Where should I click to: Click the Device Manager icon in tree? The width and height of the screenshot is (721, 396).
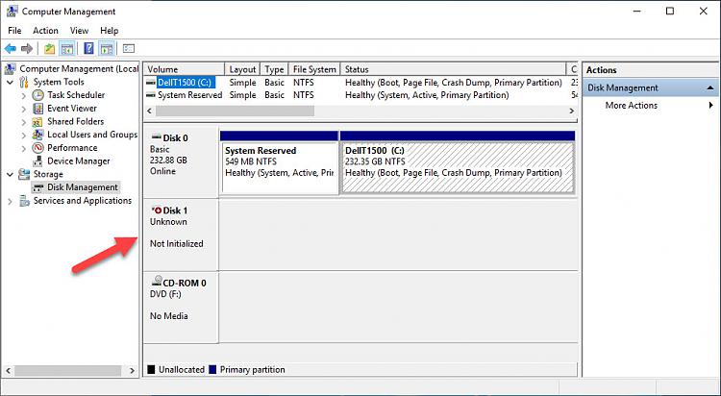37,161
